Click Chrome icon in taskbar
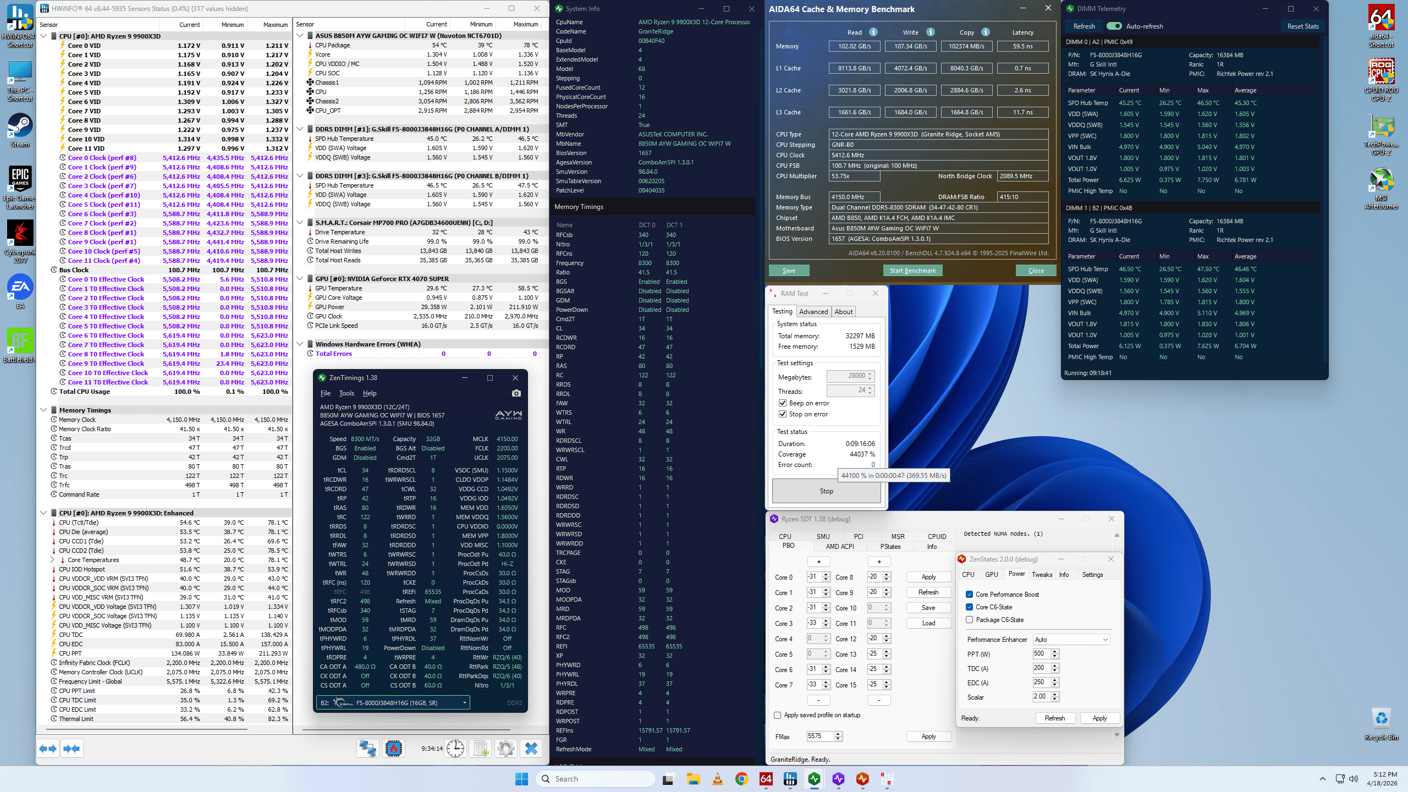Viewport: 1408px width, 792px height. 742,779
